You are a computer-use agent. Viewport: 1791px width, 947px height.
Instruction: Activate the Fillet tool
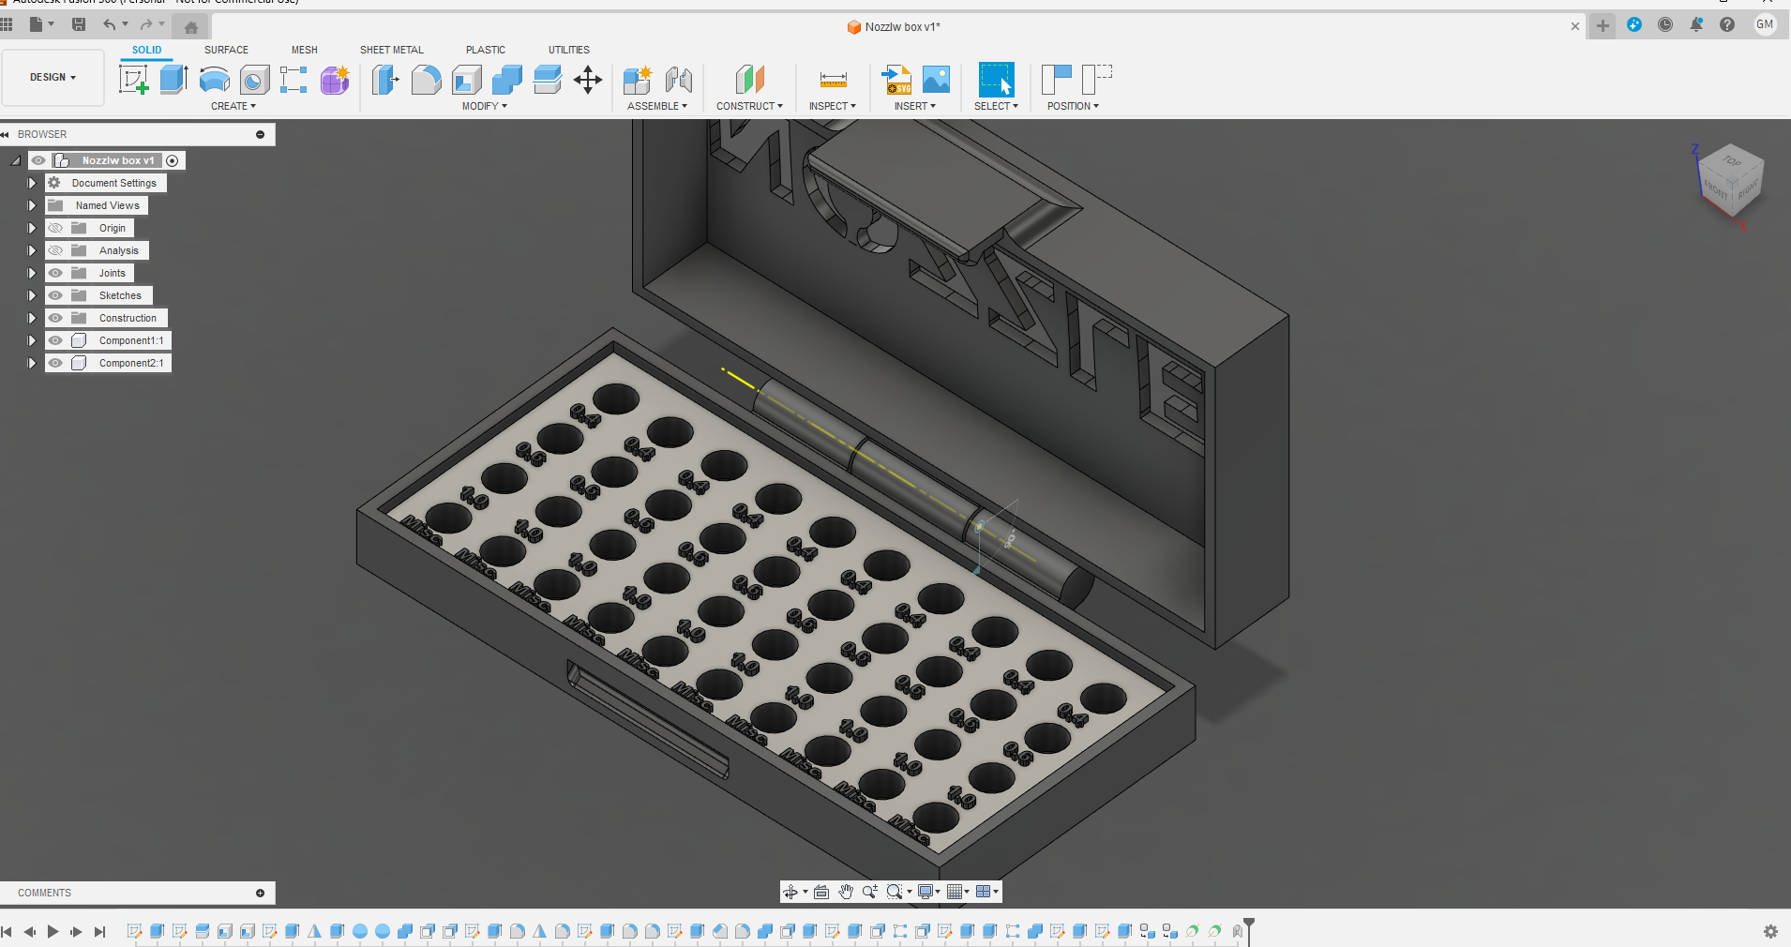[426, 81]
